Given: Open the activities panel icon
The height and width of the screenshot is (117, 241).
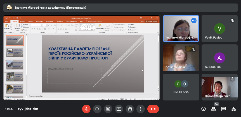Looking at the screenshot, I should (233, 109).
